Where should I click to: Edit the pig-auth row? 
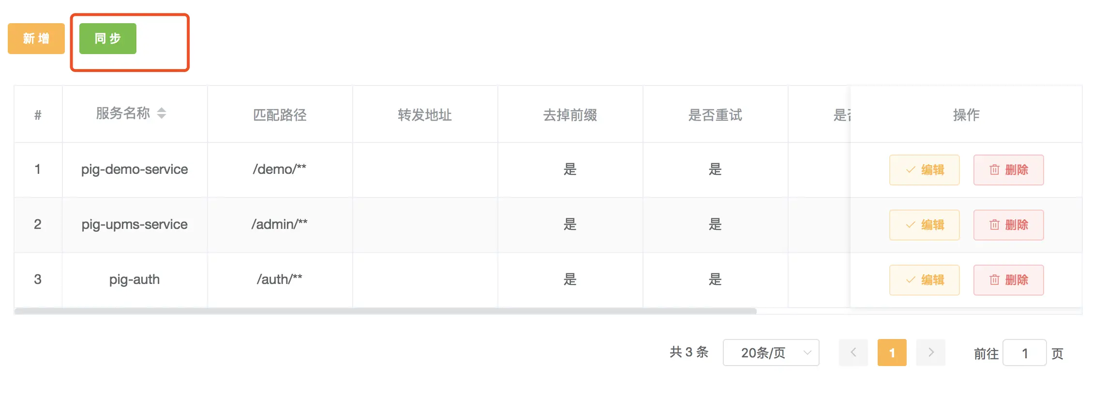point(924,280)
